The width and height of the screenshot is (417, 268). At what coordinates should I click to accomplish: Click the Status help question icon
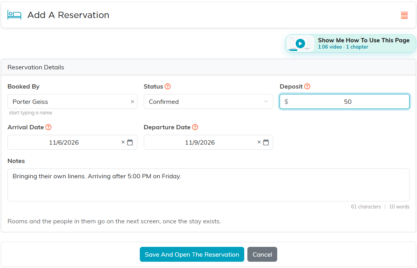click(x=168, y=87)
